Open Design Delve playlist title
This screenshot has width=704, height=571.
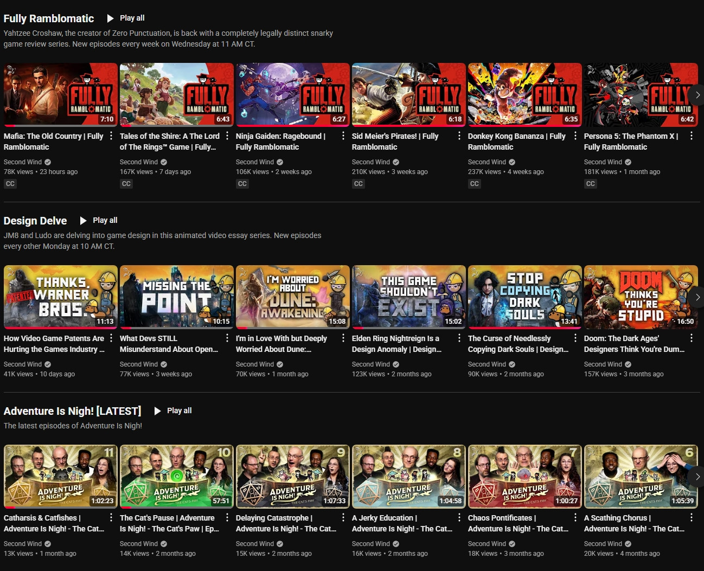pyautogui.click(x=35, y=221)
